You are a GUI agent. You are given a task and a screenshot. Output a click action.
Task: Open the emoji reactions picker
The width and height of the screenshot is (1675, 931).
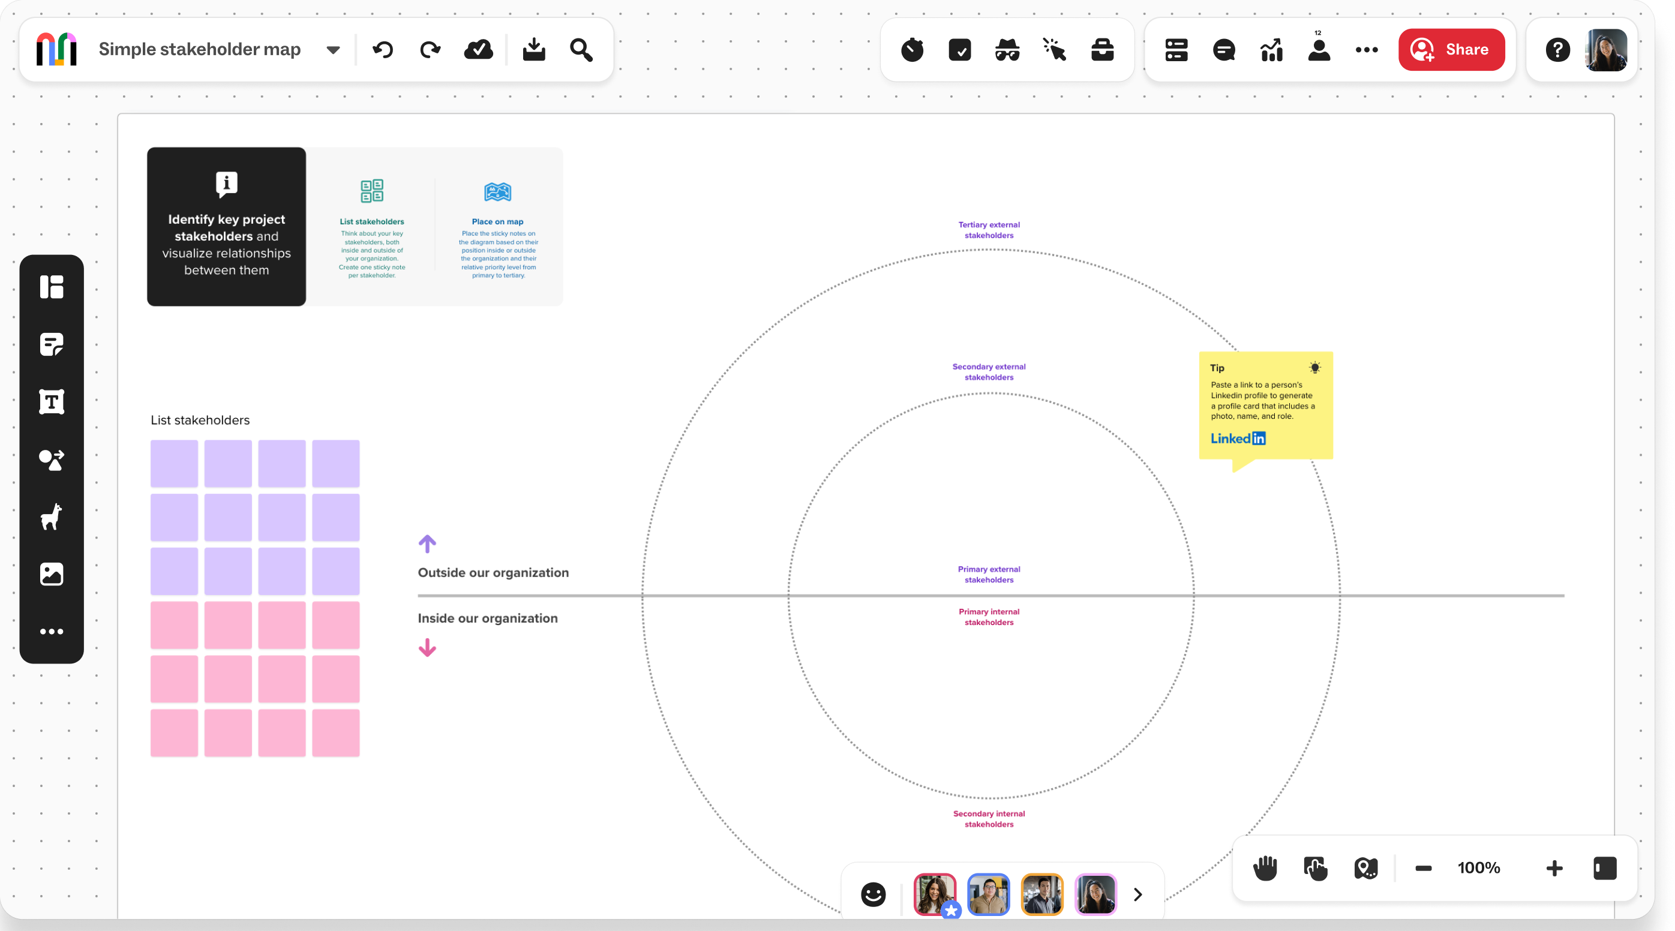click(873, 894)
